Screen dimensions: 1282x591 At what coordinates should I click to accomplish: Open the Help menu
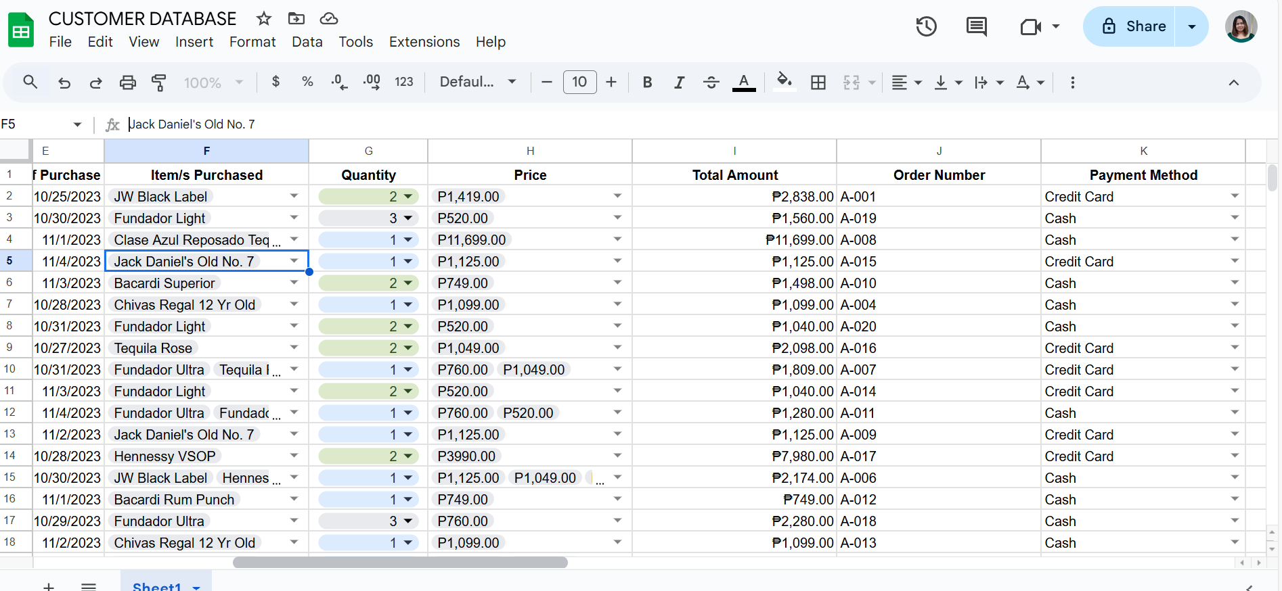pos(491,42)
